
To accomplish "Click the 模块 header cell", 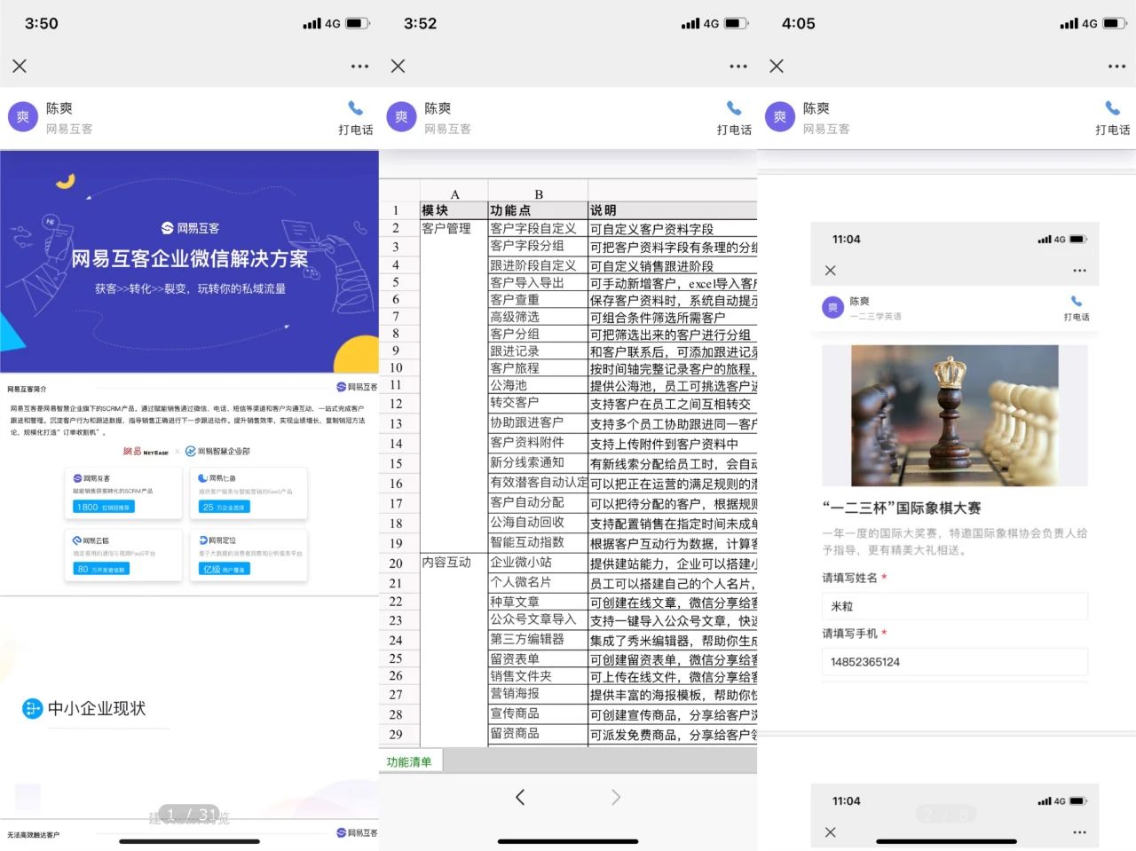I will (454, 210).
